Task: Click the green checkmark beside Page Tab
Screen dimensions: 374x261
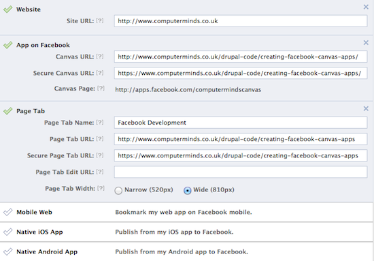Action: point(8,111)
